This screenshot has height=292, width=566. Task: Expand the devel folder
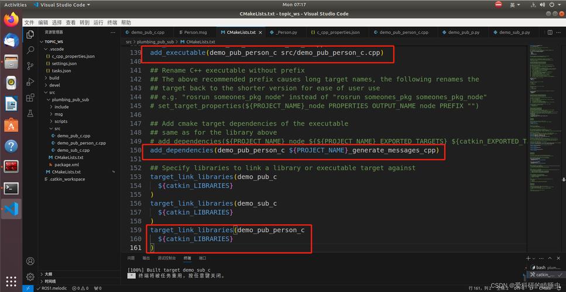pos(54,85)
